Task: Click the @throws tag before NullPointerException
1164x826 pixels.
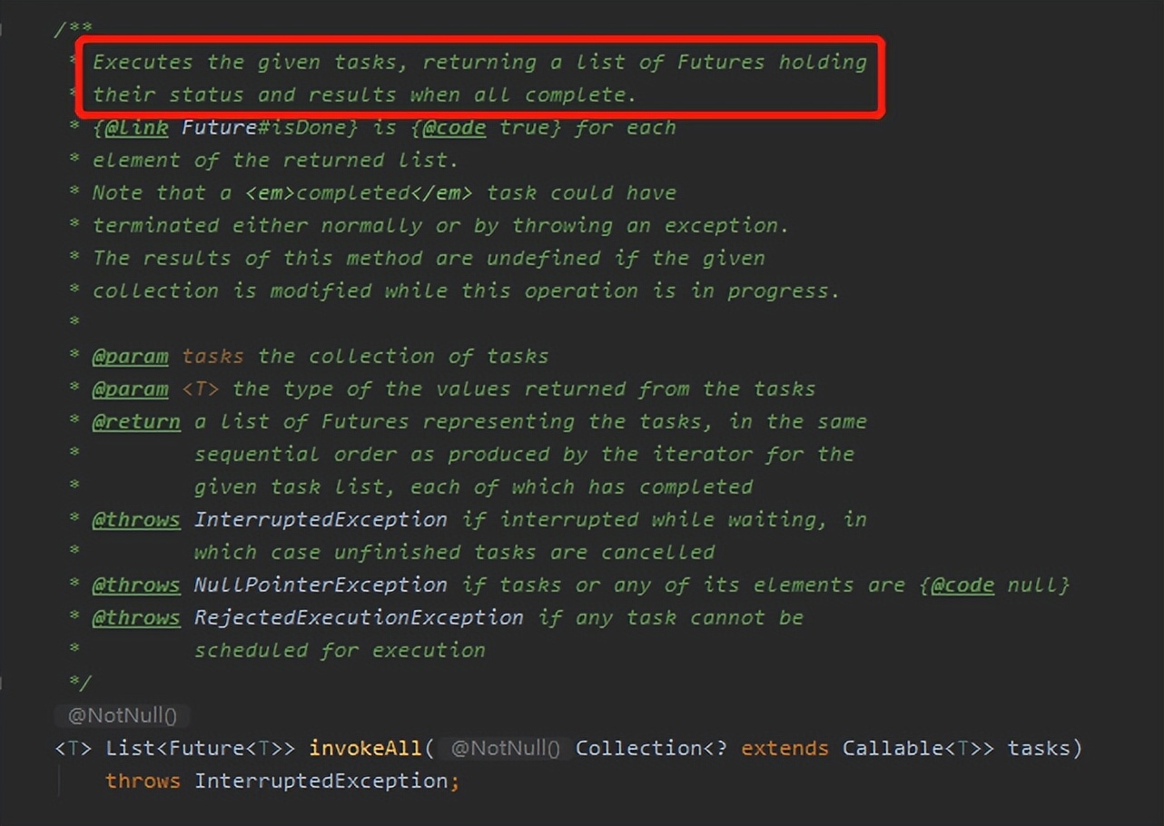Action: tap(135, 585)
